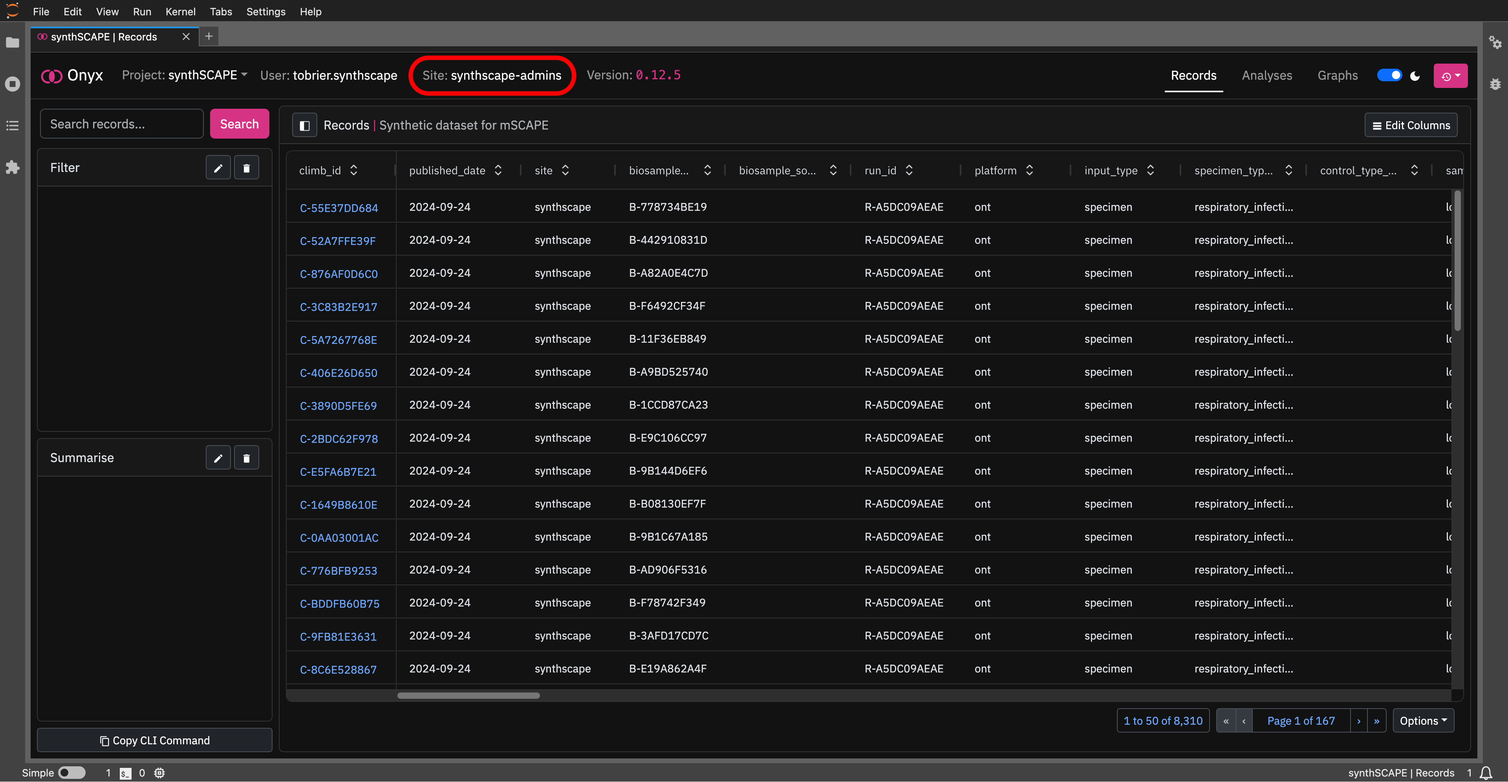This screenshot has width=1508, height=782.
Task: Switch to the Graphs tab
Action: tap(1338, 75)
